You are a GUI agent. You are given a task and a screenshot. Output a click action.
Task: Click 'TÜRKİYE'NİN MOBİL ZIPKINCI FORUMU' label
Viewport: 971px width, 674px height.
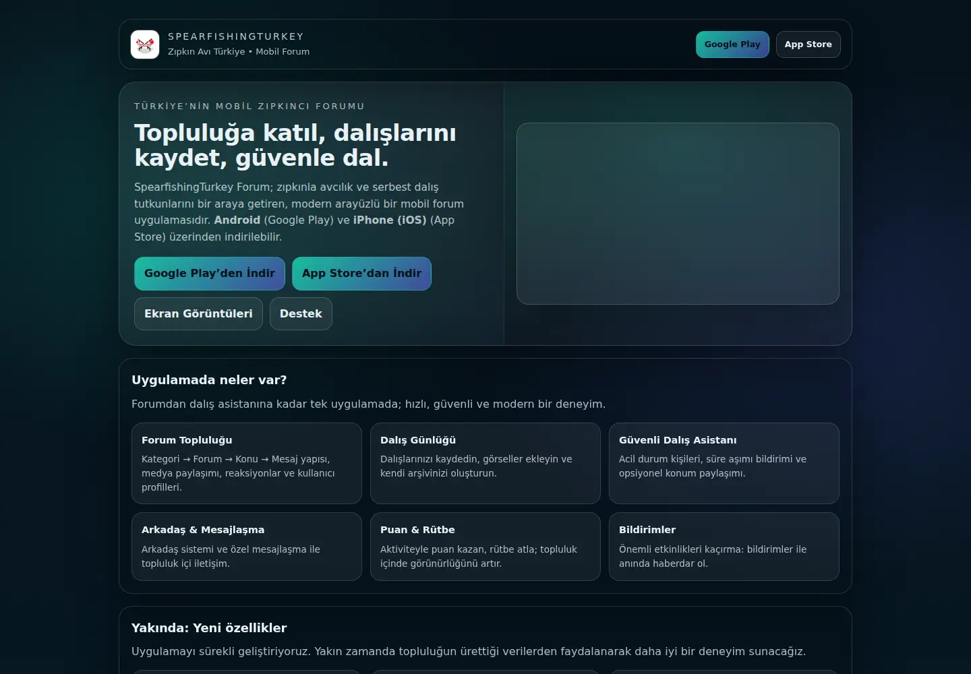(x=249, y=106)
